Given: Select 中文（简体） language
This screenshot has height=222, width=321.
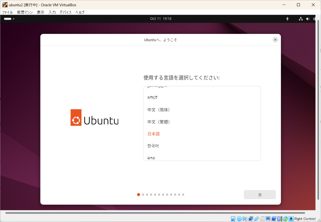Looking at the screenshot, I should (202, 110).
